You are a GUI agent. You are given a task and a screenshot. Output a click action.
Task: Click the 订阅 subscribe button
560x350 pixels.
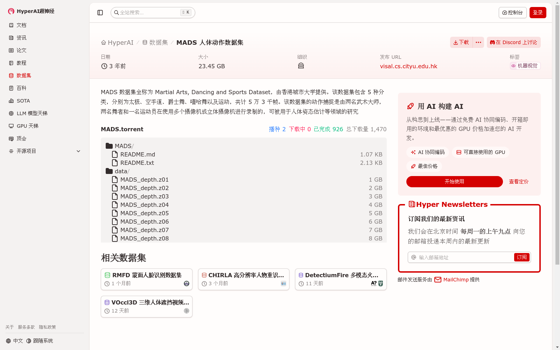coord(521,257)
